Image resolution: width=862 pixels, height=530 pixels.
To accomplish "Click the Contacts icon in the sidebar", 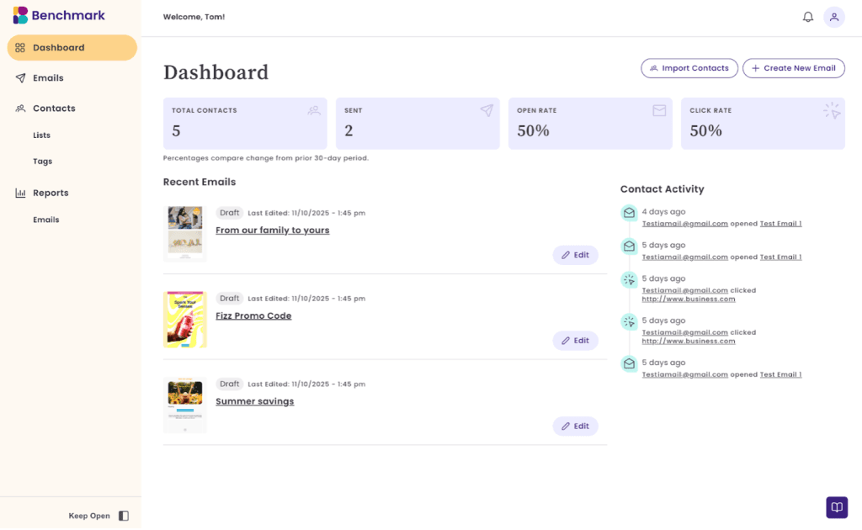I will point(19,108).
